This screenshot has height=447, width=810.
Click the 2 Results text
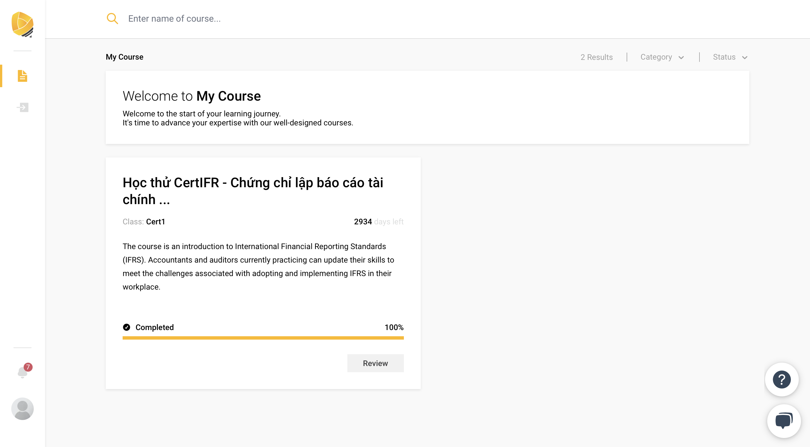[x=597, y=57]
